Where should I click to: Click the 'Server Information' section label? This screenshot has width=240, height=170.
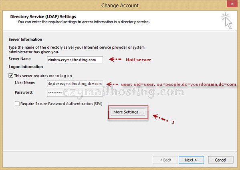(25, 40)
